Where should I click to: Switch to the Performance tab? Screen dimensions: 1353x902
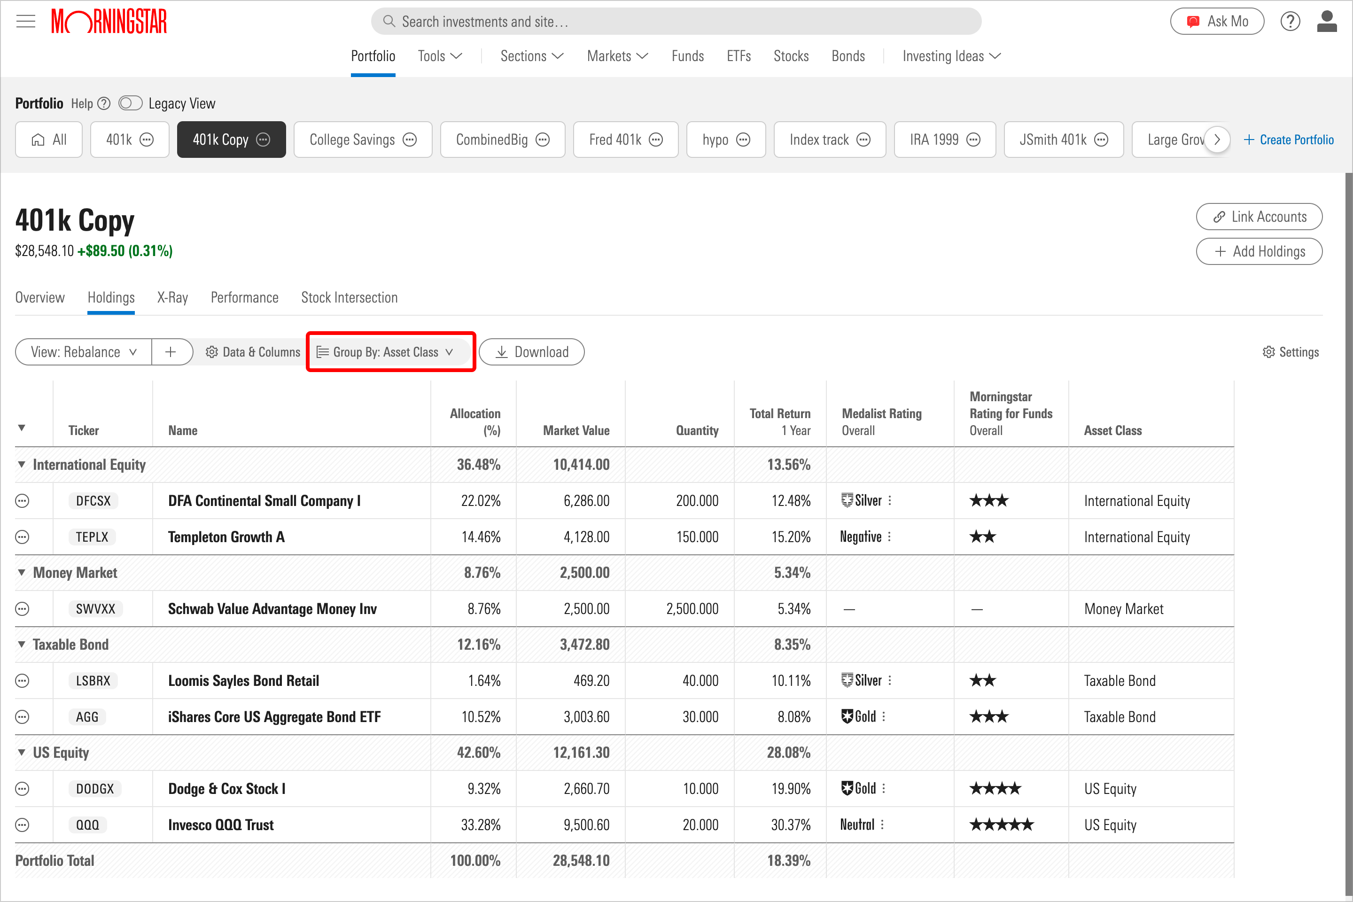(244, 298)
